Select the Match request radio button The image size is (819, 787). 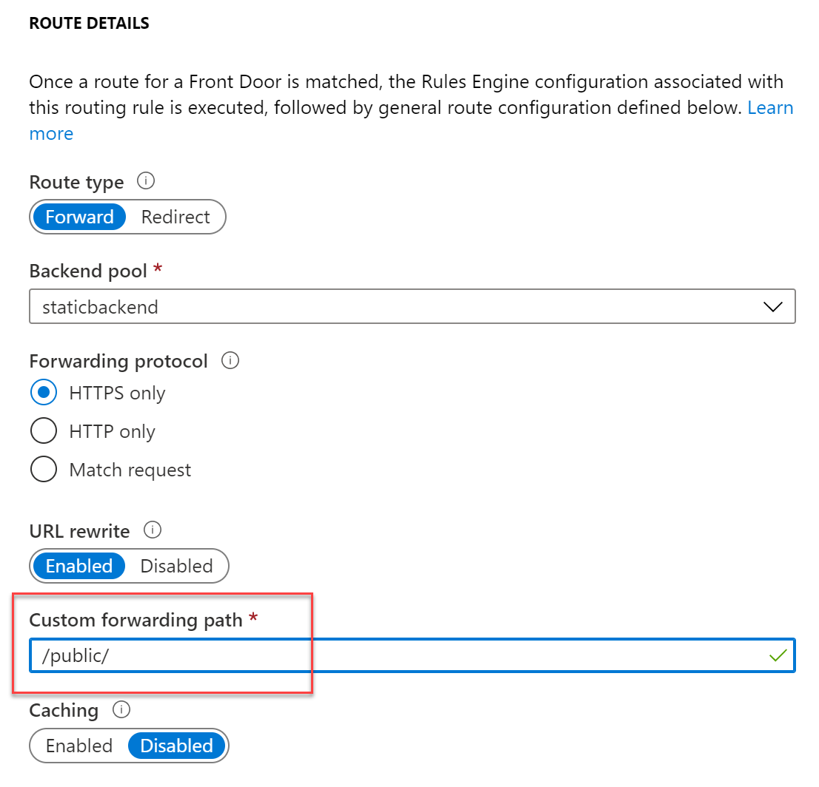[x=44, y=470]
